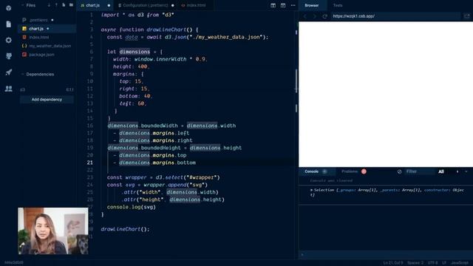Open the CodeSandbox logo menu
The width and height of the screenshot is (473, 266).
pos(8,8)
